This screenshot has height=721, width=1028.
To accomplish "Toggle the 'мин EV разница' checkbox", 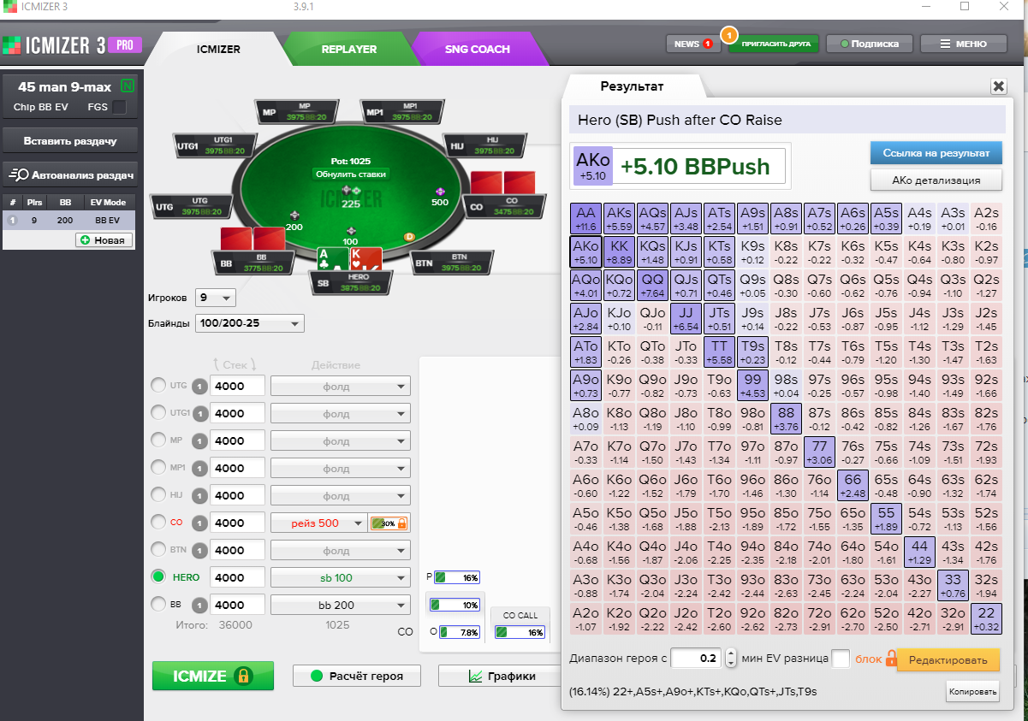I will click(x=841, y=659).
